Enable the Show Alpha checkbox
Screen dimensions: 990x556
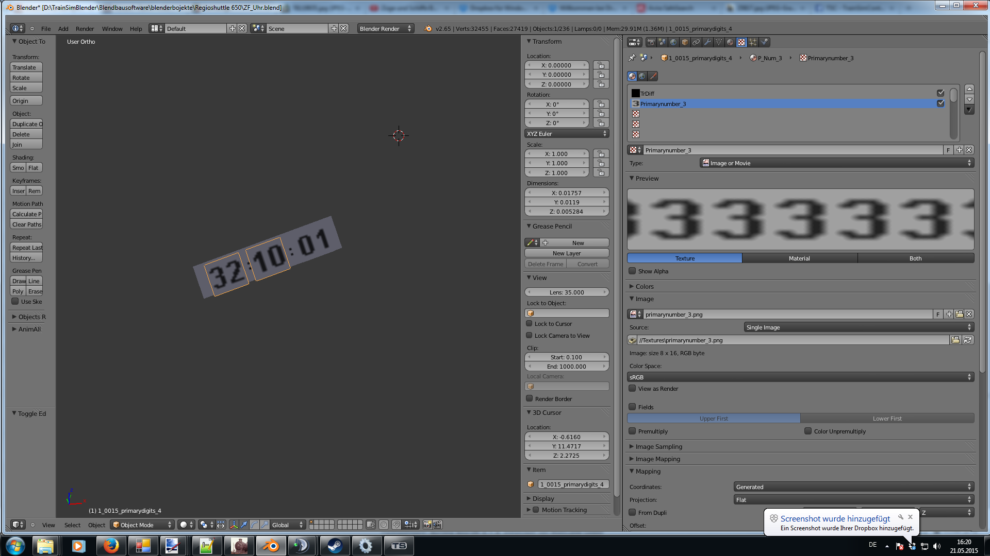tap(632, 271)
